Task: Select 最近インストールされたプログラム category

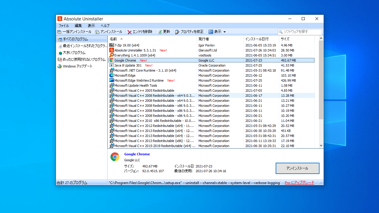Action: [x=81, y=46]
